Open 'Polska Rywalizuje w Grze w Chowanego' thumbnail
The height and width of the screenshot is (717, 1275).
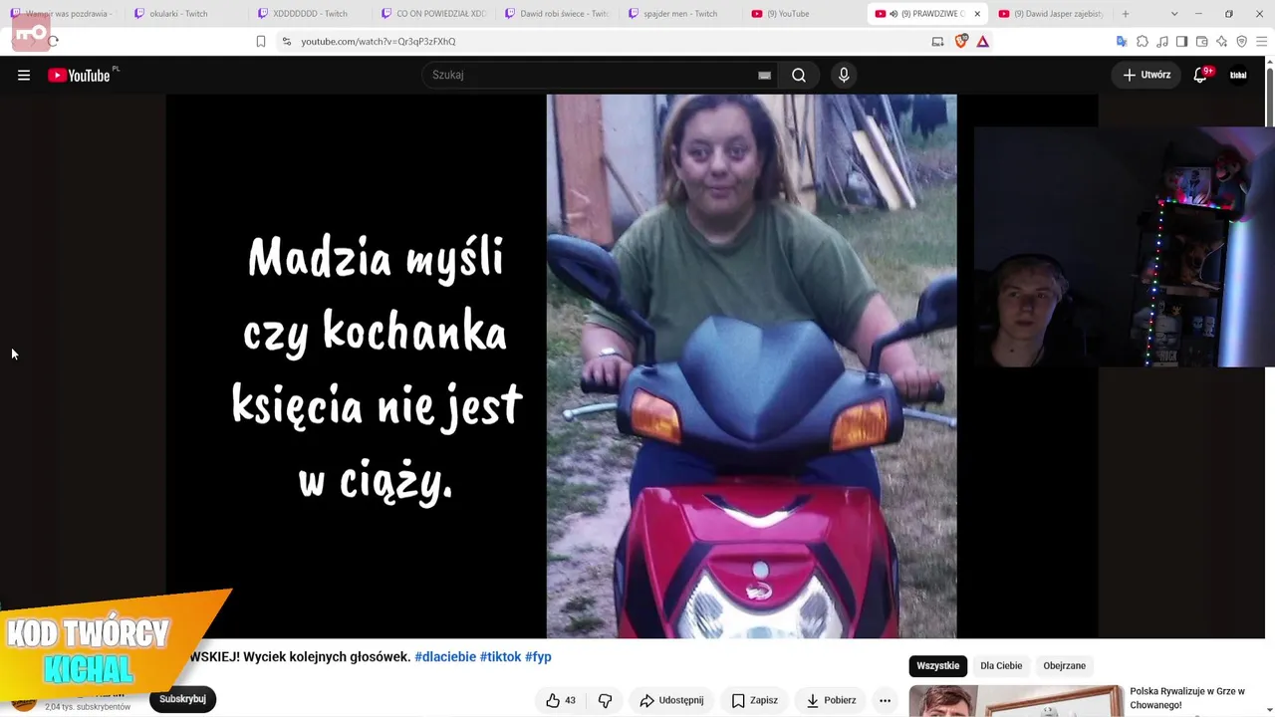[x=1016, y=701]
